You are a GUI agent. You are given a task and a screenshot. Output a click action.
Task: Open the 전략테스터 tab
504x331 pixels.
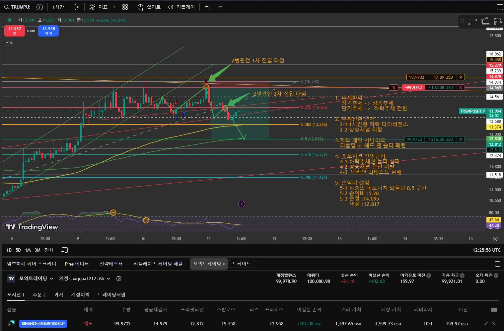(x=111, y=264)
